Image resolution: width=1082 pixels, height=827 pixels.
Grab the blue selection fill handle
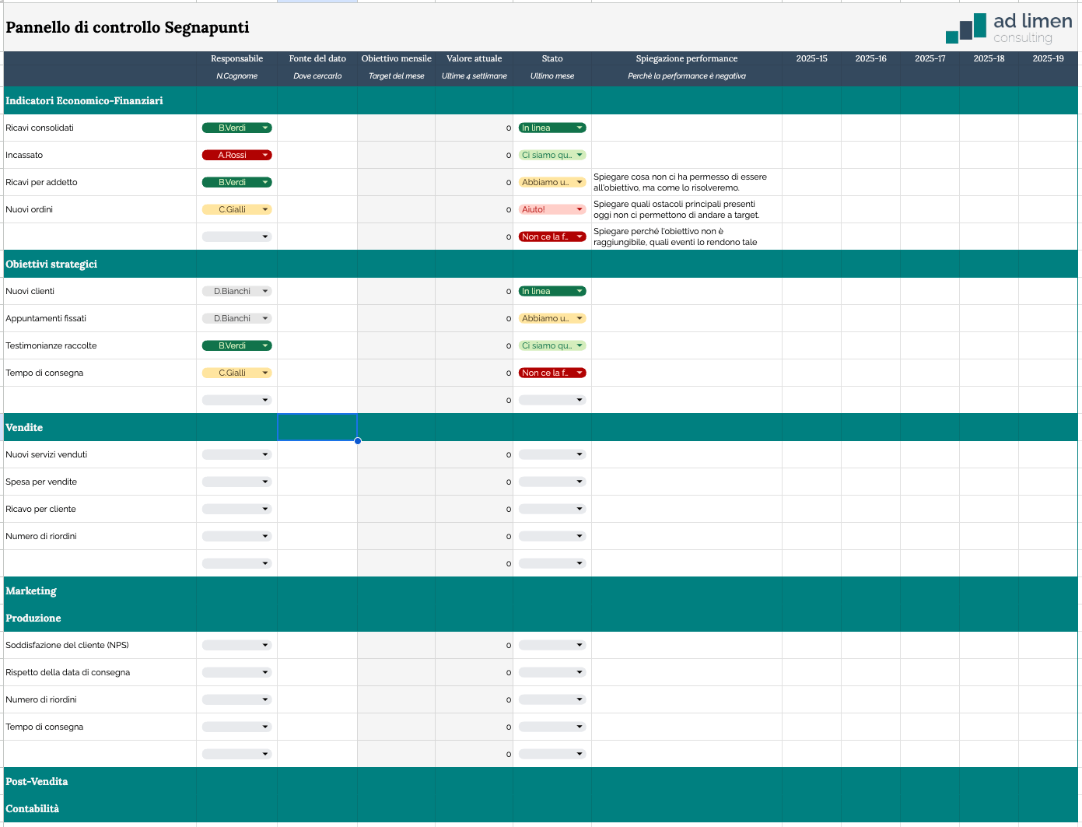(x=358, y=441)
